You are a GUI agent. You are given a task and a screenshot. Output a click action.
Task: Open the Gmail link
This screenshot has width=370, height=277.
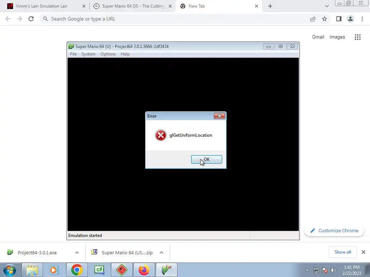pyautogui.click(x=318, y=37)
